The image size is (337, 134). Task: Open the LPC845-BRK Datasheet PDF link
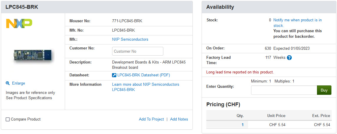point(144,75)
